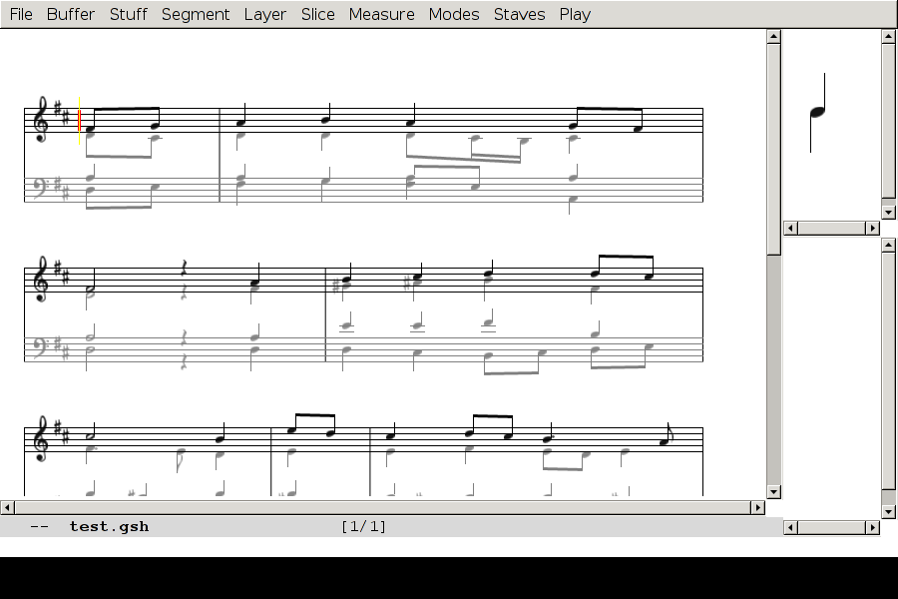Image resolution: width=898 pixels, height=599 pixels.
Task: Open the Layer menu
Action: pos(264,14)
